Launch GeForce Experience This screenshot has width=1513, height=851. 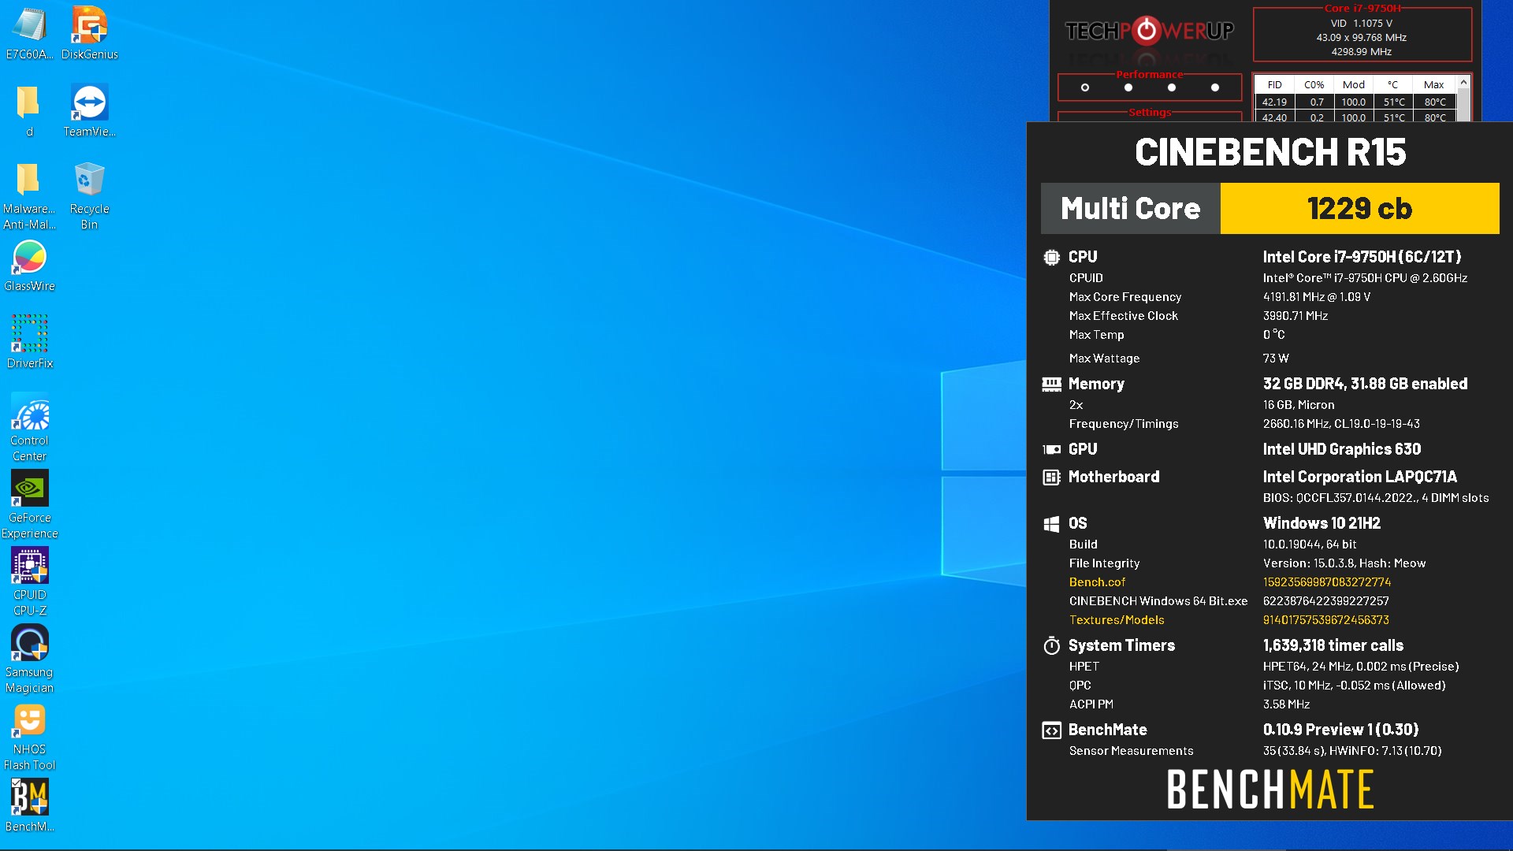[29, 504]
